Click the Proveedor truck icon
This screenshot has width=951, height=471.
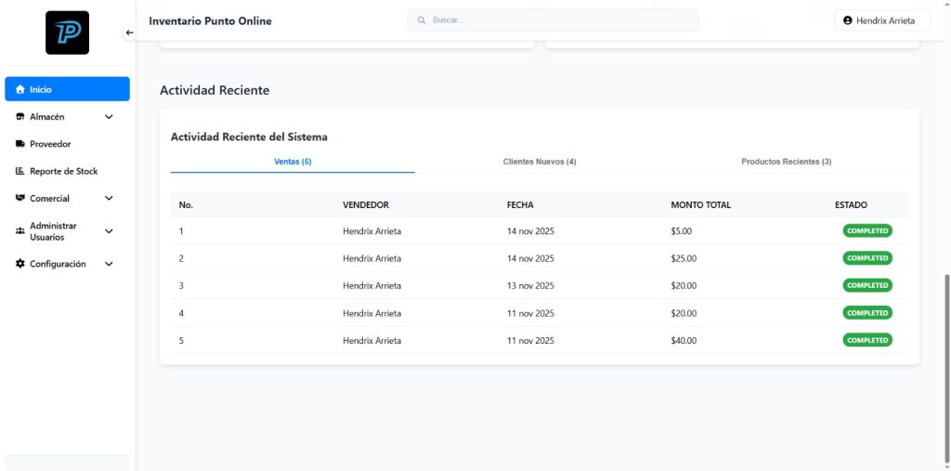tap(20, 144)
